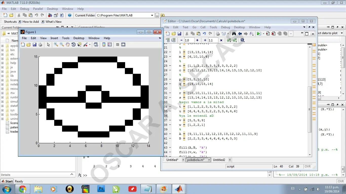
Task: Edit the 1.0 increment value field
Action: pos(189,40)
